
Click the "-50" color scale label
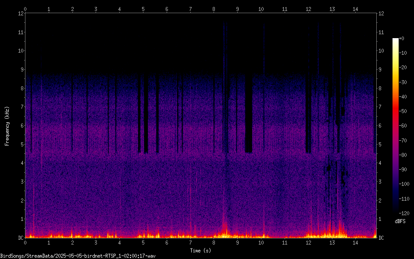(x=403, y=111)
